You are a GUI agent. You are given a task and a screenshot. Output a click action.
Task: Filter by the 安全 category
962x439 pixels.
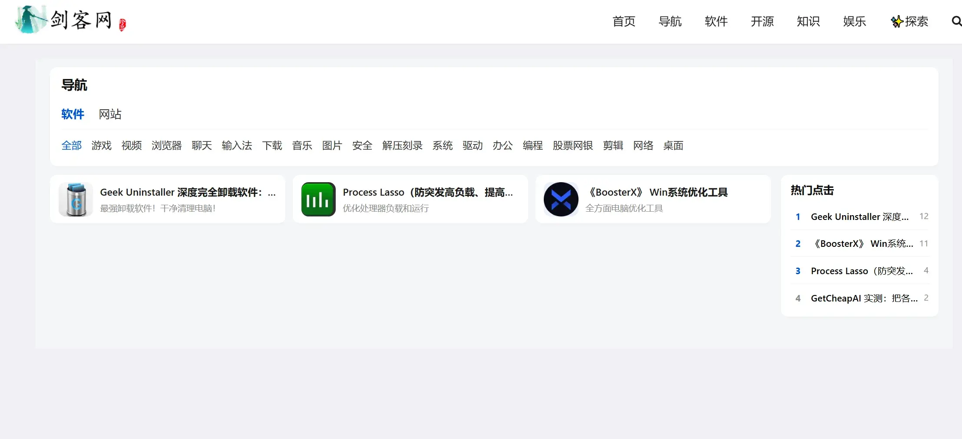pyautogui.click(x=362, y=145)
